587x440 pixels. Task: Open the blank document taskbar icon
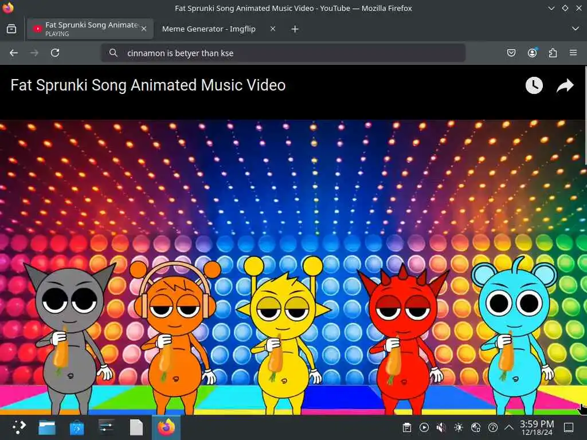(136, 427)
